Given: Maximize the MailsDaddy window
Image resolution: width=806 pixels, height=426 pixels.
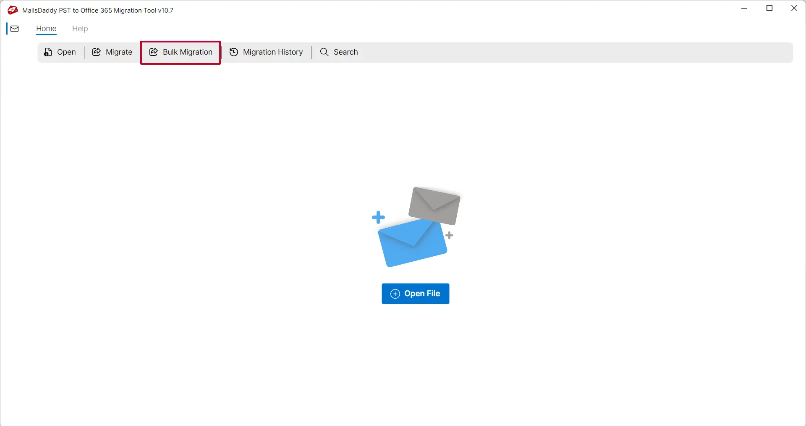Looking at the screenshot, I should [769, 8].
